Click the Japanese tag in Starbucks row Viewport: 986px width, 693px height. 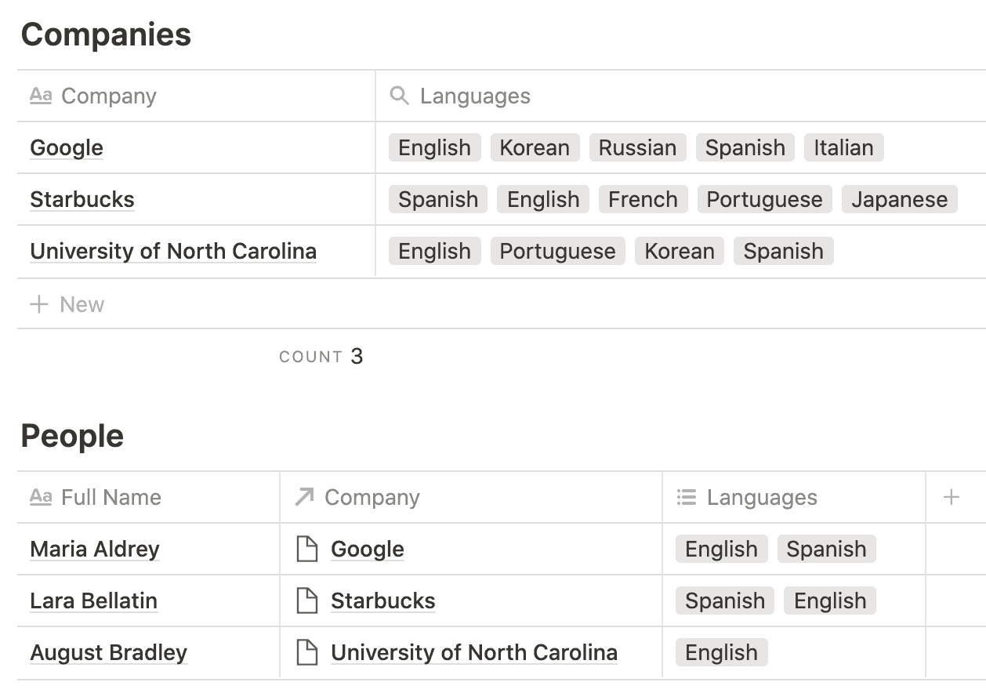pos(899,199)
